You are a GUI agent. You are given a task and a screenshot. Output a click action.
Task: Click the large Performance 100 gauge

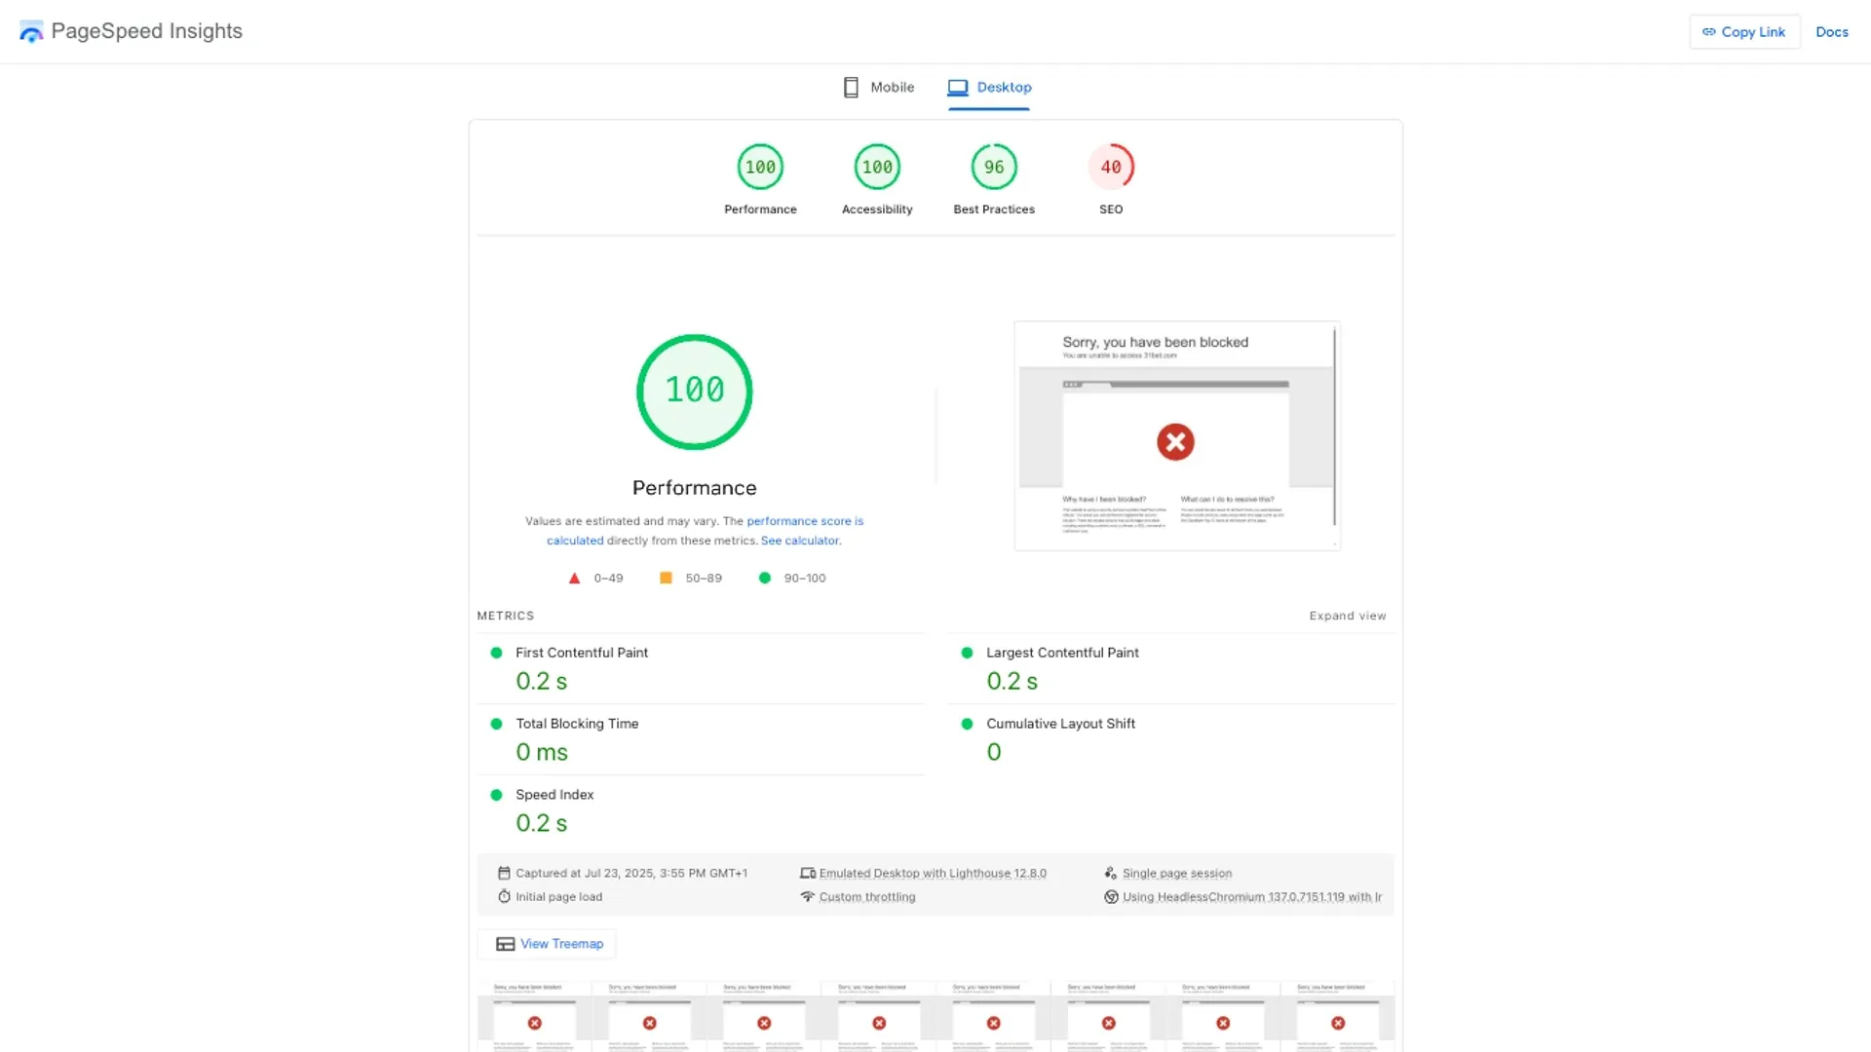pyautogui.click(x=695, y=392)
